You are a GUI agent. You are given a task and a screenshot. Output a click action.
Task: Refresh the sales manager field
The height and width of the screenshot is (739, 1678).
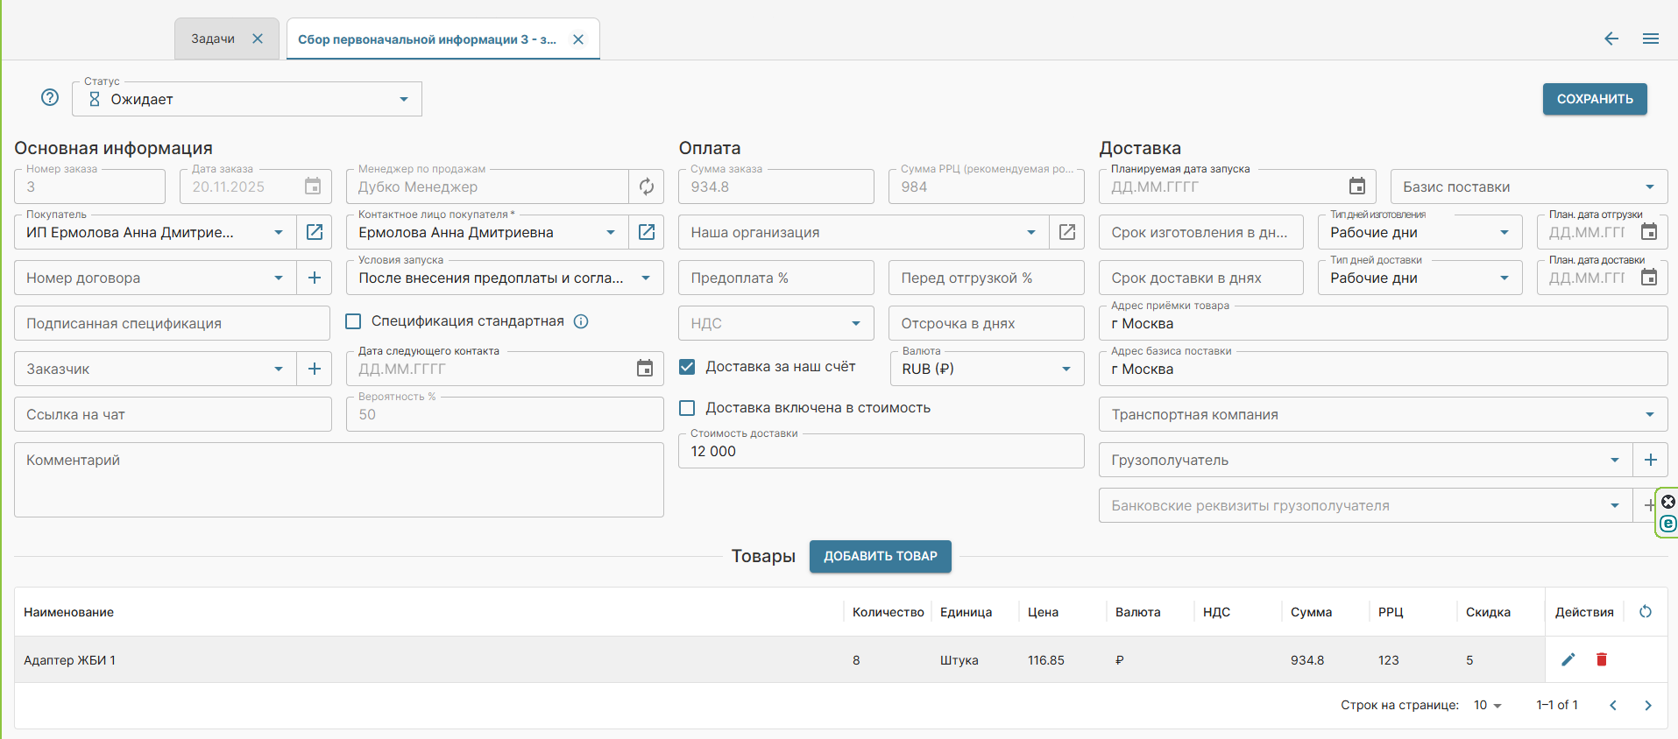pyautogui.click(x=646, y=187)
